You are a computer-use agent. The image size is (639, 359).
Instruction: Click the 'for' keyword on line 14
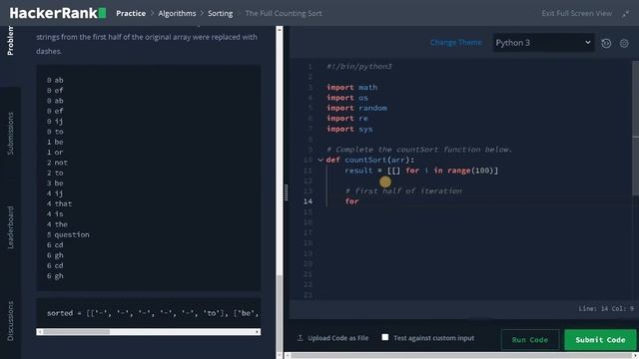click(x=351, y=201)
